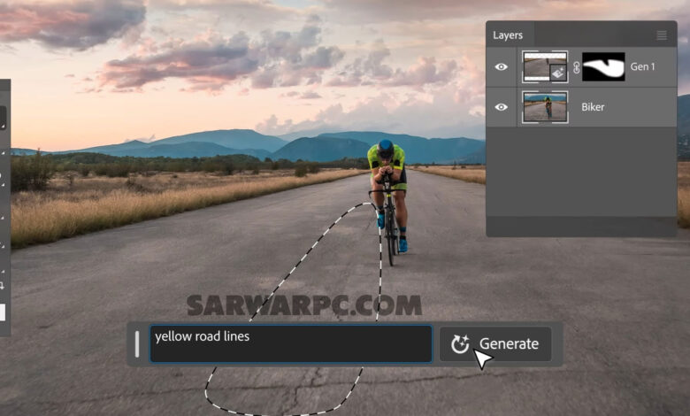This screenshot has height=416, width=690.
Task: Hide the Gen 1 layer
Action: [x=501, y=67]
